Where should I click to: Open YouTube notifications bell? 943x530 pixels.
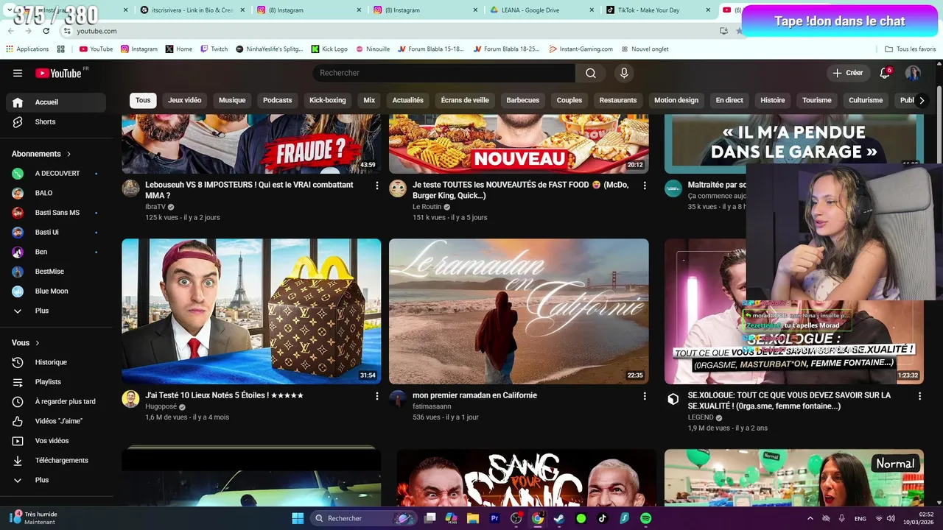pos(885,73)
